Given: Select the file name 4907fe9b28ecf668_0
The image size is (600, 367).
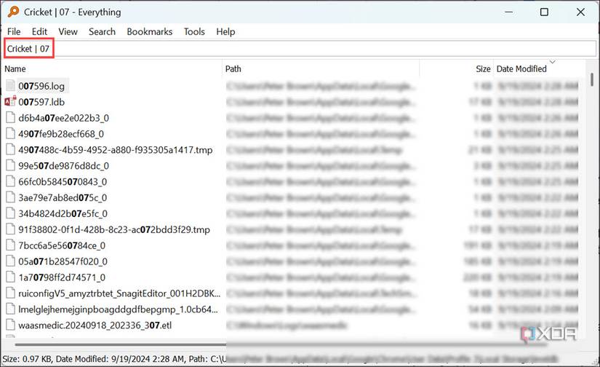Looking at the screenshot, I should click(x=61, y=134).
